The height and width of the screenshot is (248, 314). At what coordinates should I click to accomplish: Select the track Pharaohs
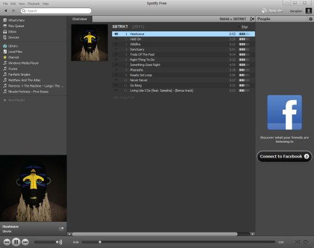point(183,70)
